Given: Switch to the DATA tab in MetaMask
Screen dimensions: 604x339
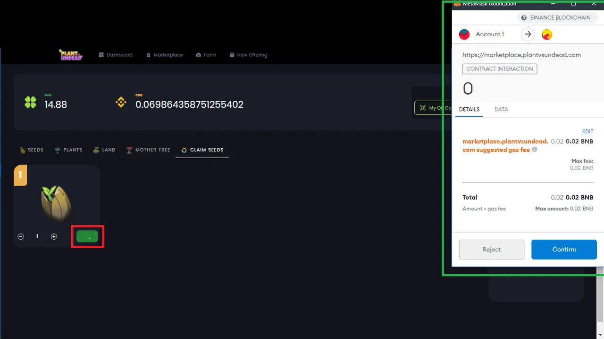Looking at the screenshot, I should [x=501, y=109].
